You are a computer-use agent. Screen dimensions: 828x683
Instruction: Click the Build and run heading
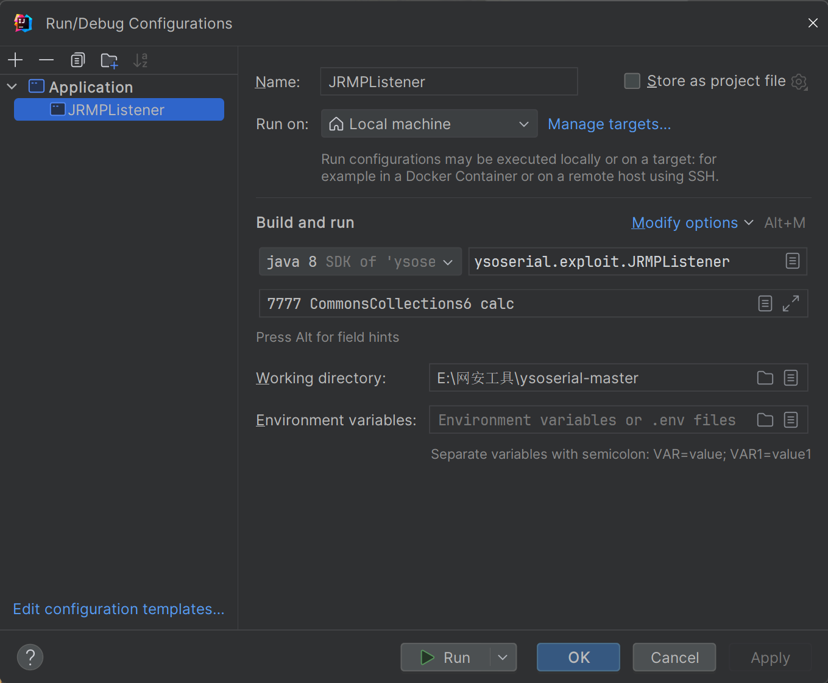[x=305, y=223]
